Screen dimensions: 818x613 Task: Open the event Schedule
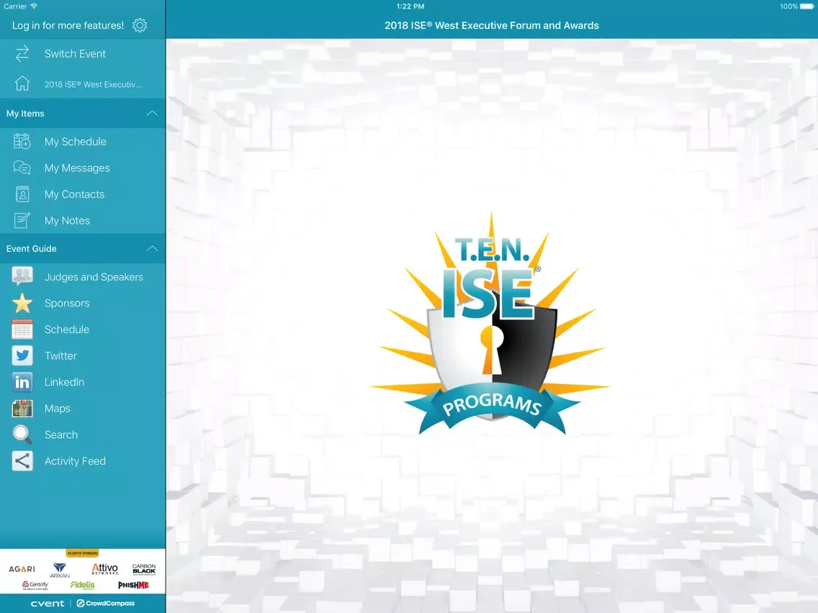coord(83,330)
